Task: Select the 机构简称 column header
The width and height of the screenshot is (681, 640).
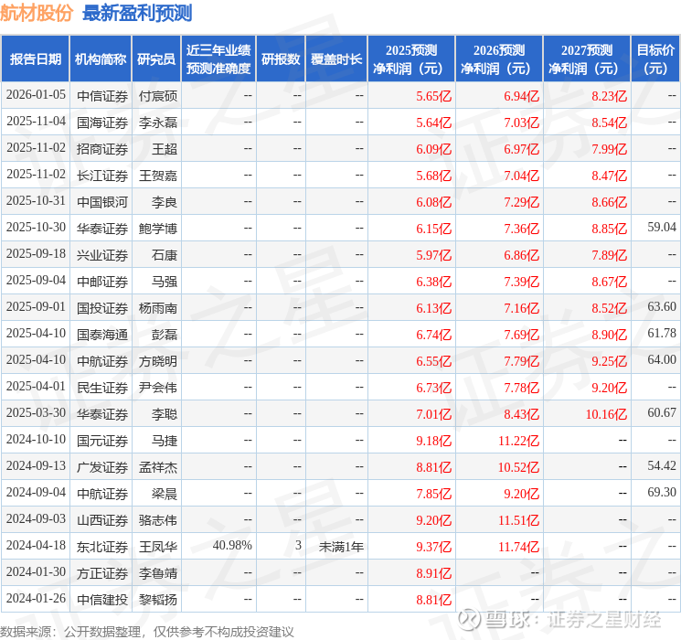Action: point(101,59)
